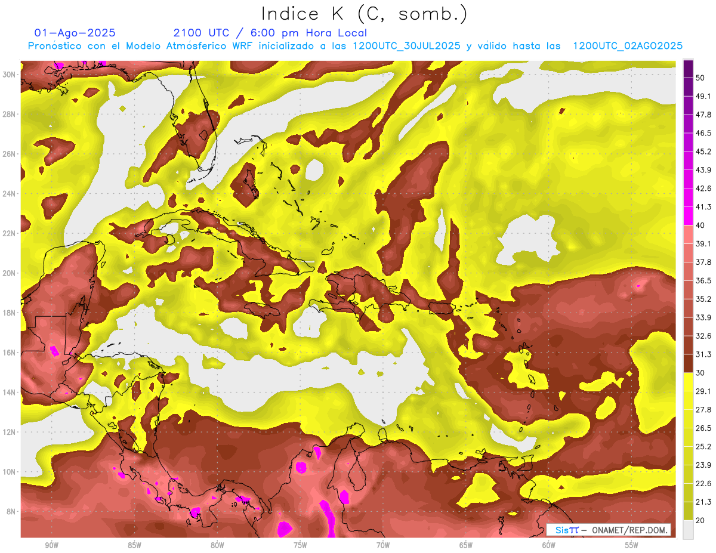Click the latitude label "18N"
This screenshot has height=553, width=716.
point(10,313)
